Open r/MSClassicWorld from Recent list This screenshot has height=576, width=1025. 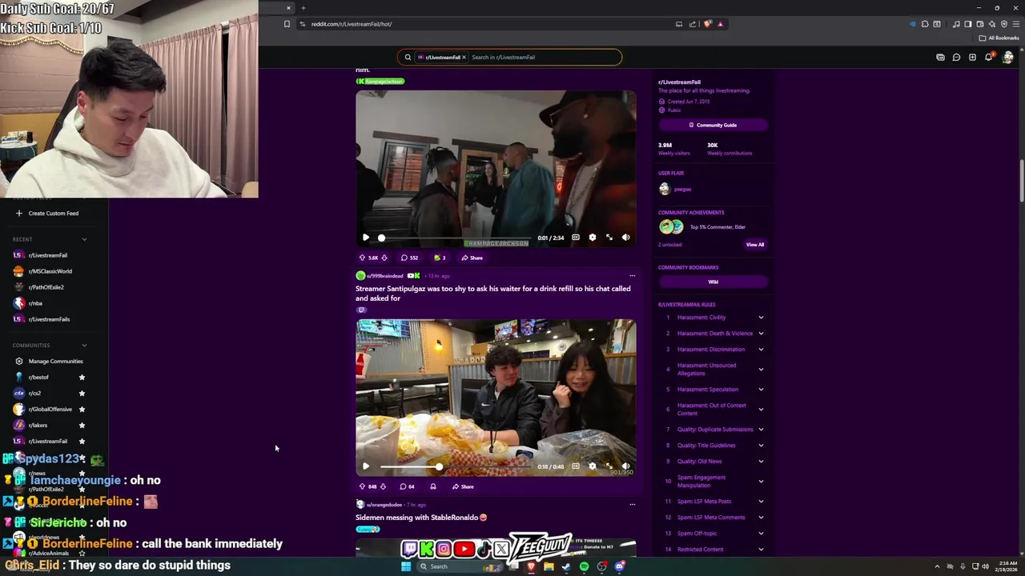click(x=50, y=271)
